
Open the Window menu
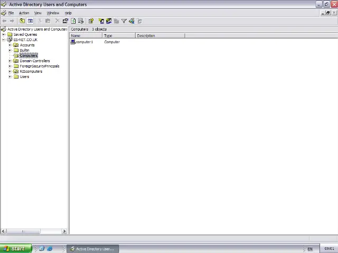click(53, 13)
